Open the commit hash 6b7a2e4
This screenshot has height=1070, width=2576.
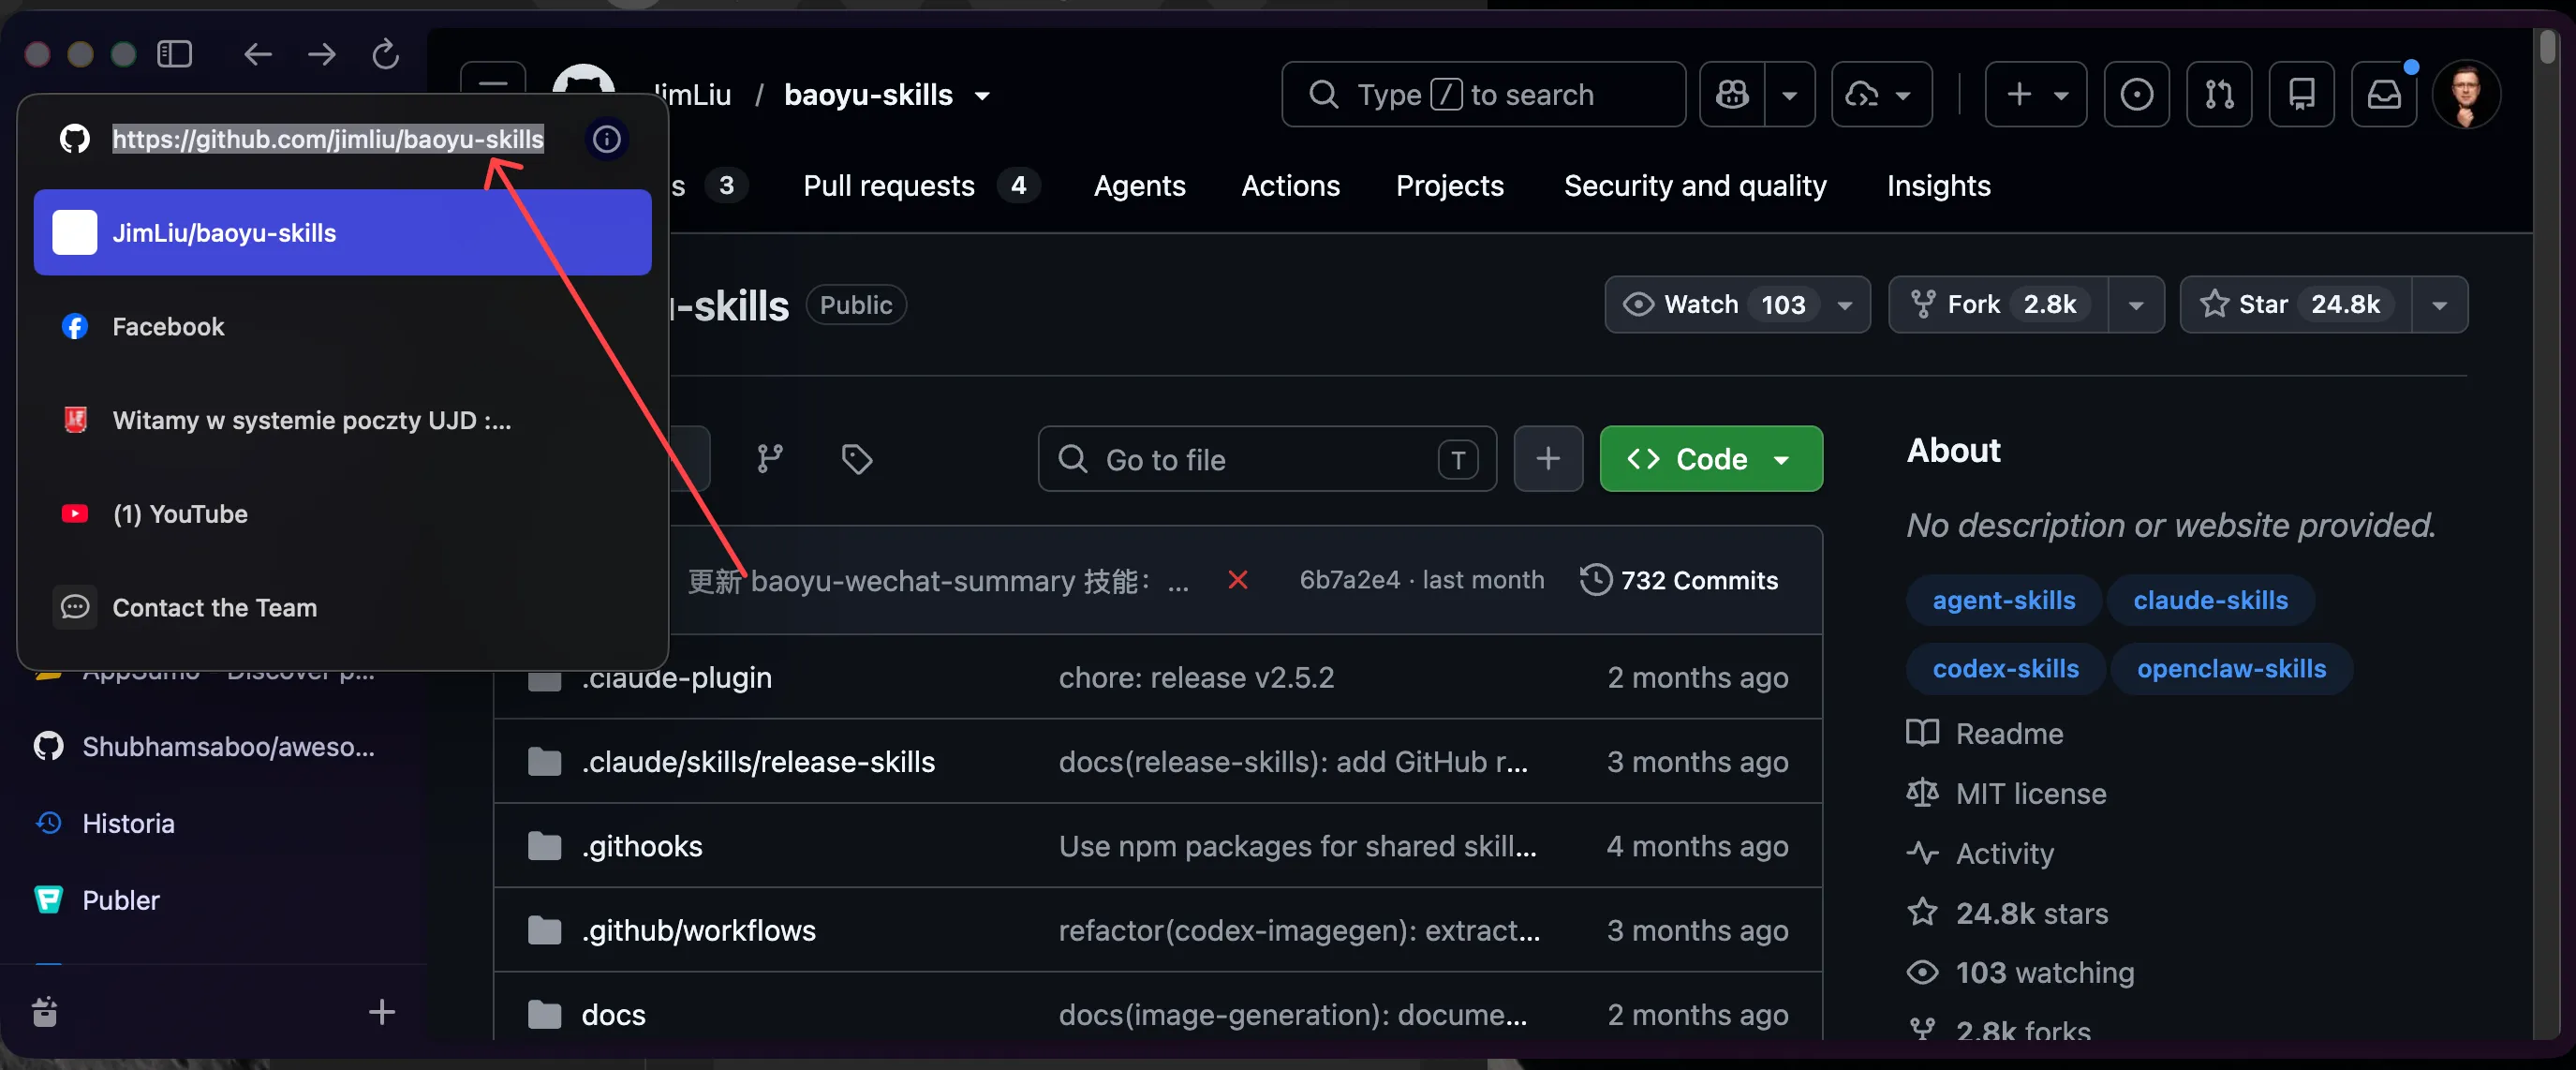pyautogui.click(x=1349, y=580)
